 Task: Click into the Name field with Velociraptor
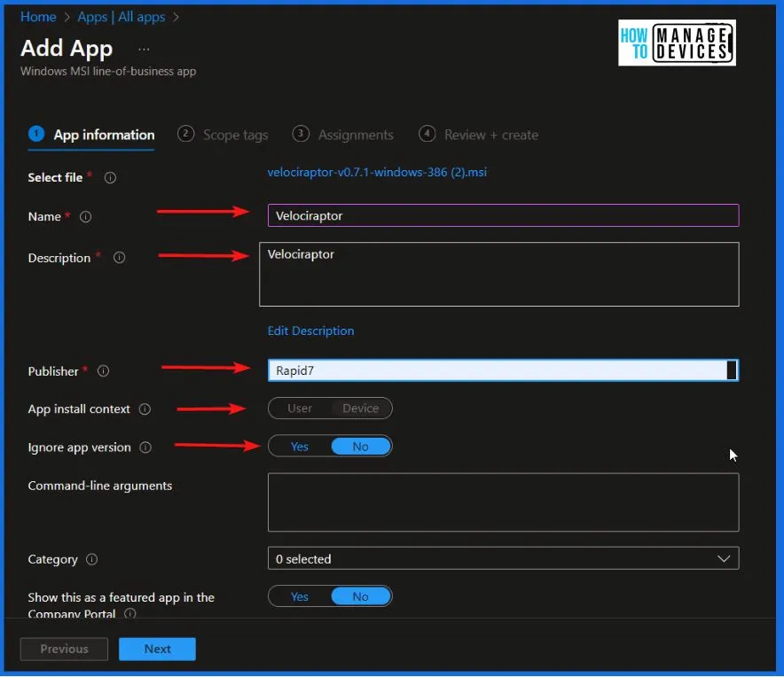[503, 216]
